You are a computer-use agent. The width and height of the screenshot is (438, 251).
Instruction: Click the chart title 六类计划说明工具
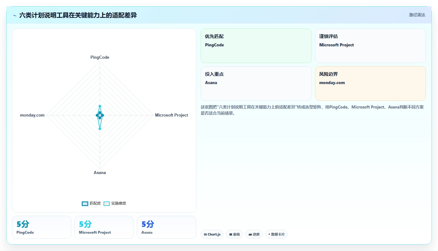(x=78, y=15)
